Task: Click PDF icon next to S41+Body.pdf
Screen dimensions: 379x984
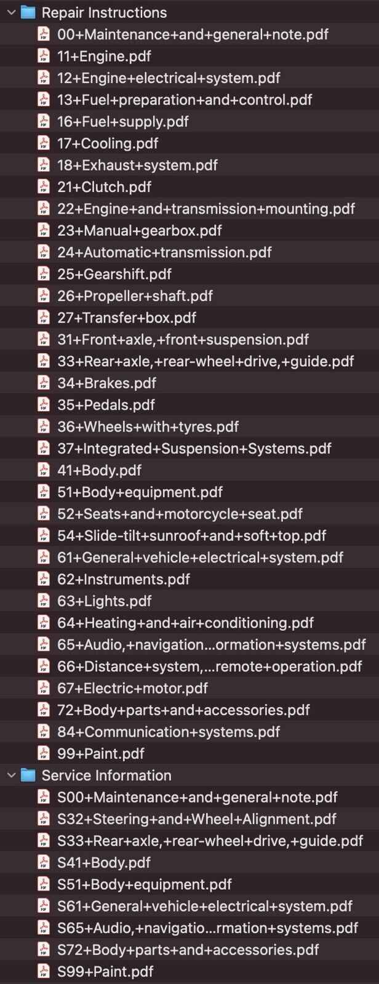Action: pyautogui.click(x=44, y=862)
